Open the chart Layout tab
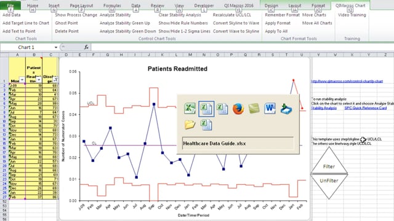Image resolution: width=394 pixels, height=221 pixels. (x=294, y=6)
